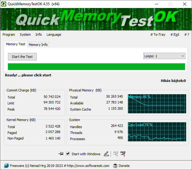The height and width of the screenshot is (170, 192).
Task: Click the Handles value 264 423
Action: (x=117, y=126)
